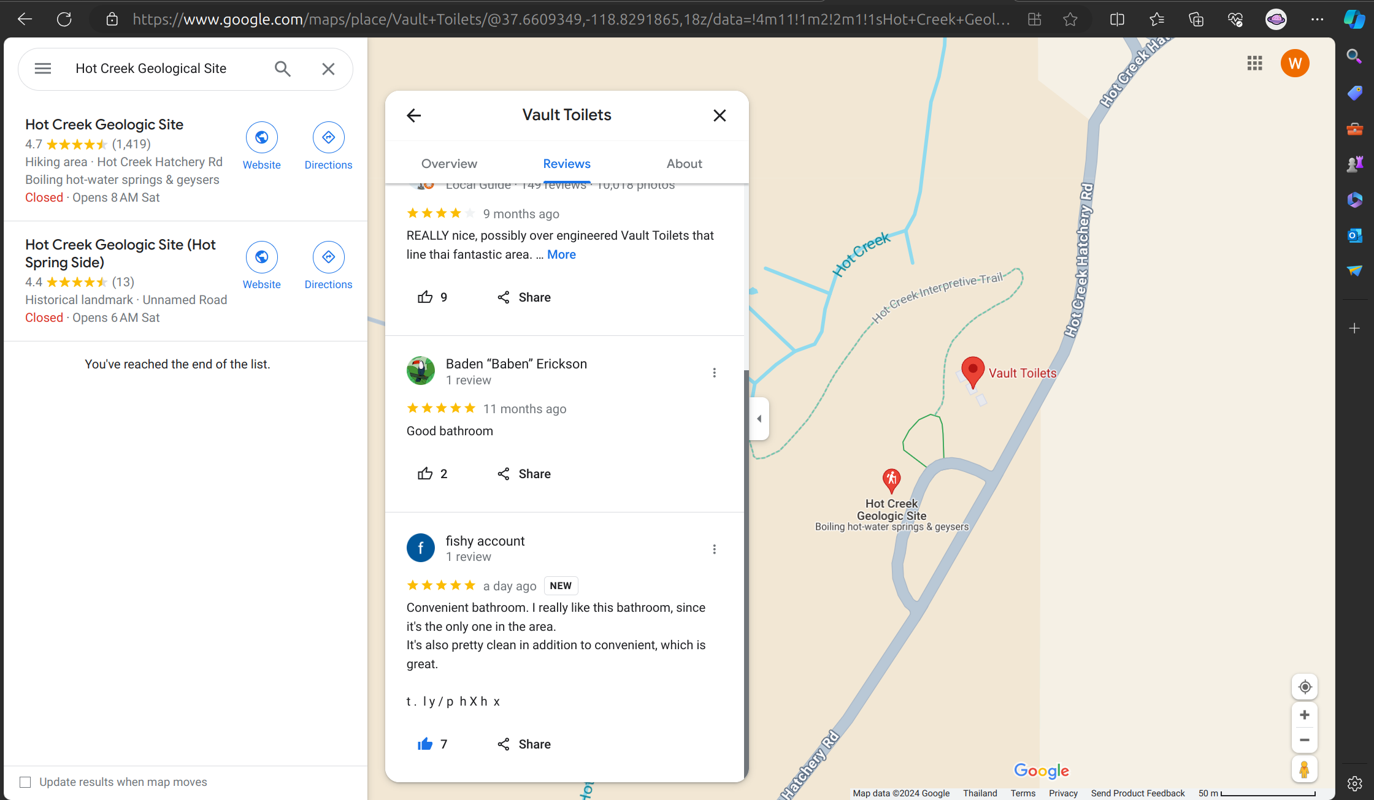Open the browser split screen icon
Screen dimensions: 1374x800
point(1117,20)
